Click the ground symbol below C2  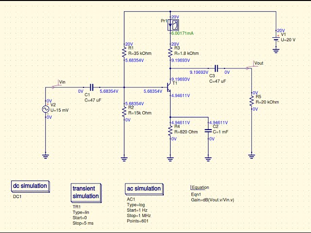pyautogui.click(x=208, y=159)
